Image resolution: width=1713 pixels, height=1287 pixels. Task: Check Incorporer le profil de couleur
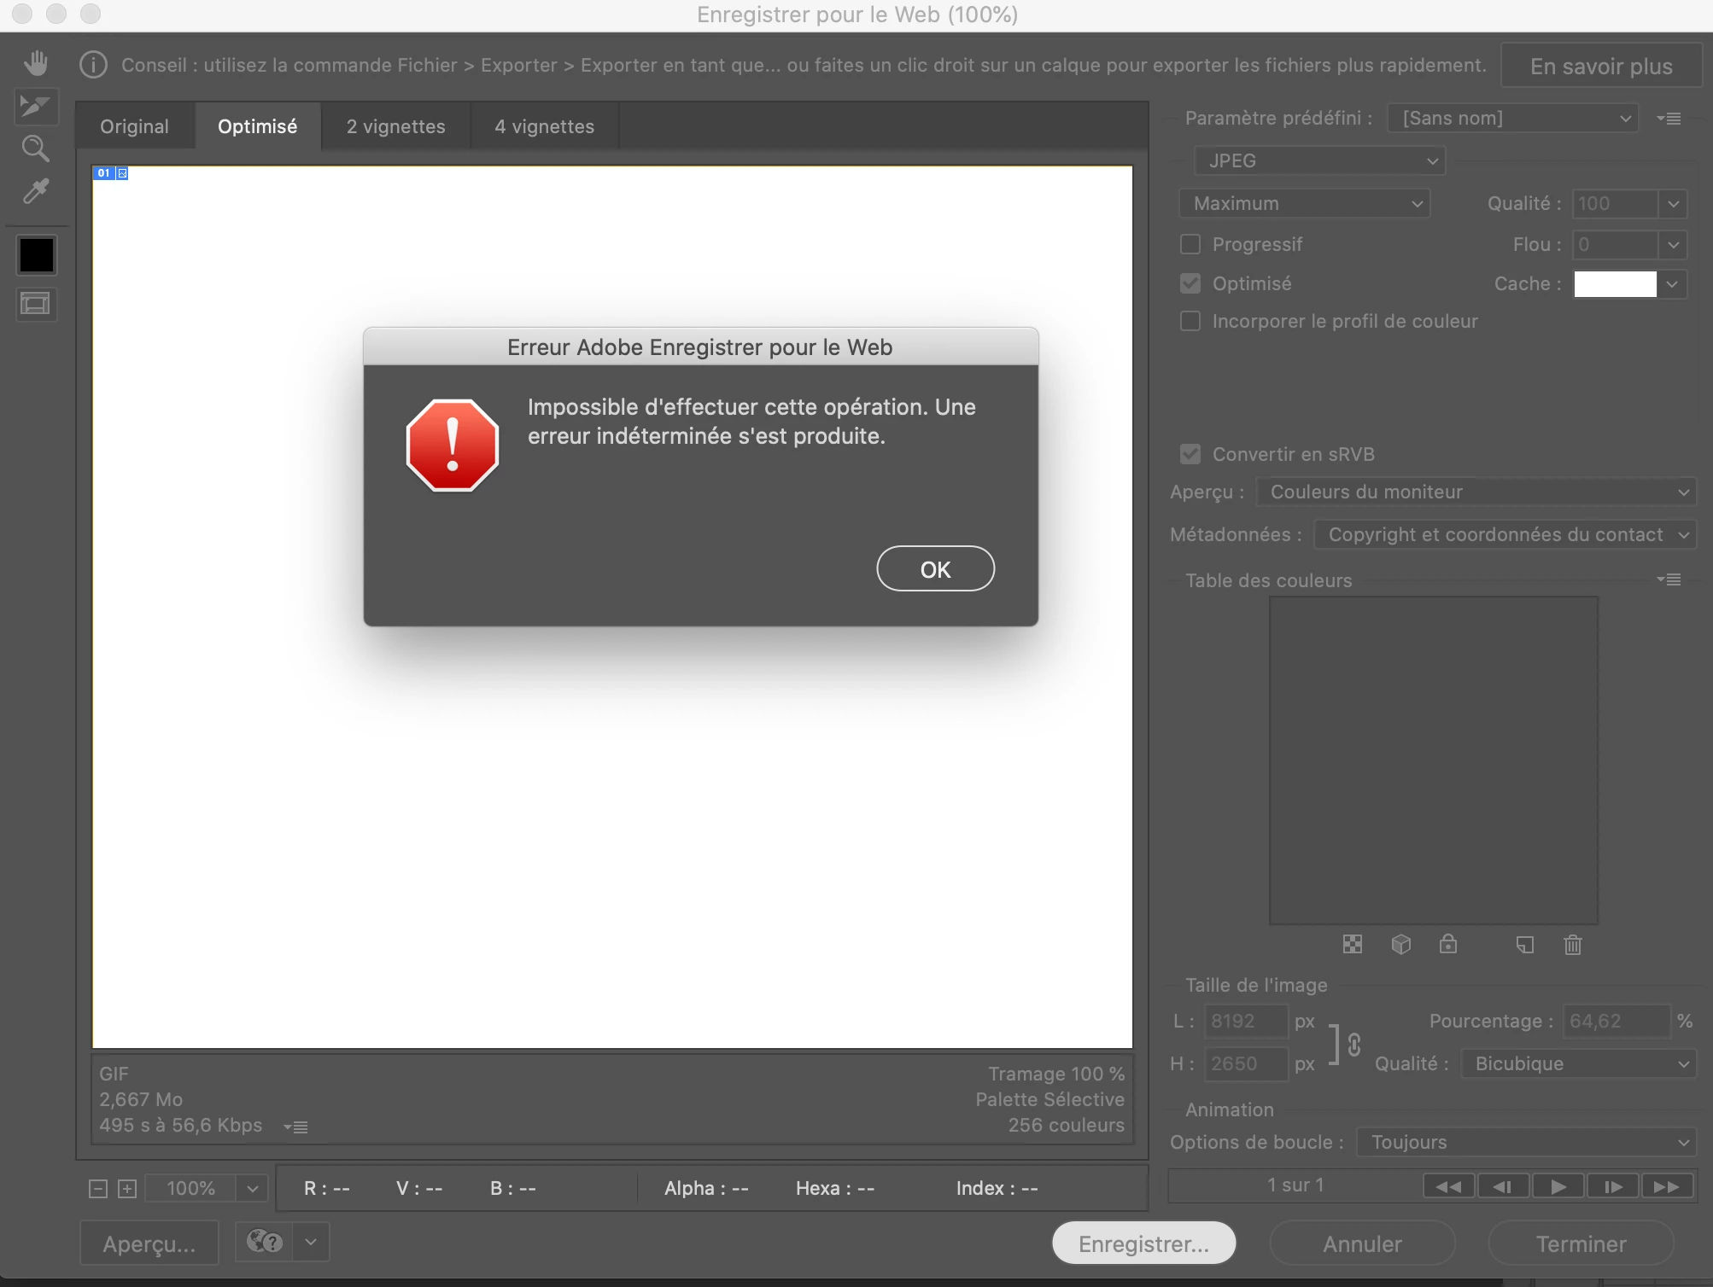pos(1190,321)
